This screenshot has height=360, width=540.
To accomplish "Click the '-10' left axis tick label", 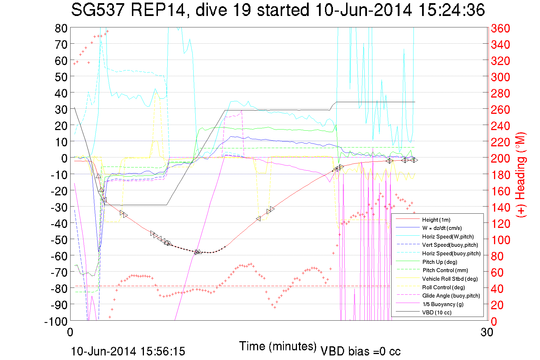I will [x=59, y=175].
